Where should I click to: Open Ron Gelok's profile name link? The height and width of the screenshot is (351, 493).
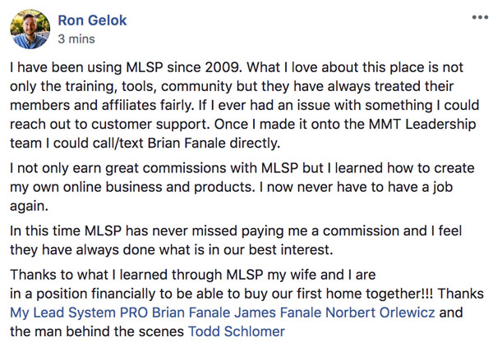[92, 21]
